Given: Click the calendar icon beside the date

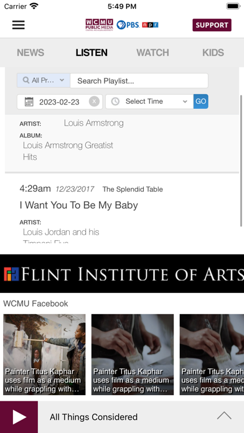Looking at the screenshot, I should (29, 101).
